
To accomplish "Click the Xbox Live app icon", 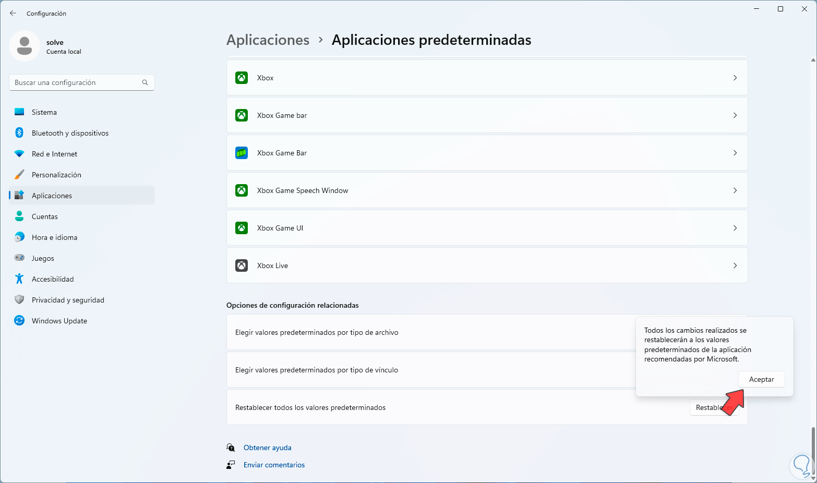I will click(242, 265).
